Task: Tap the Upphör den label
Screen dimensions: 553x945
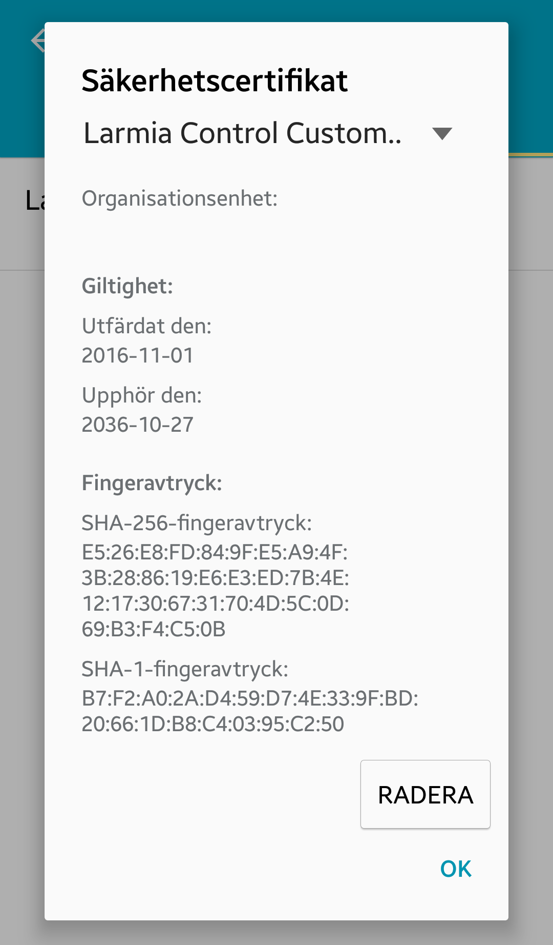Action: [x=142, y=395]
